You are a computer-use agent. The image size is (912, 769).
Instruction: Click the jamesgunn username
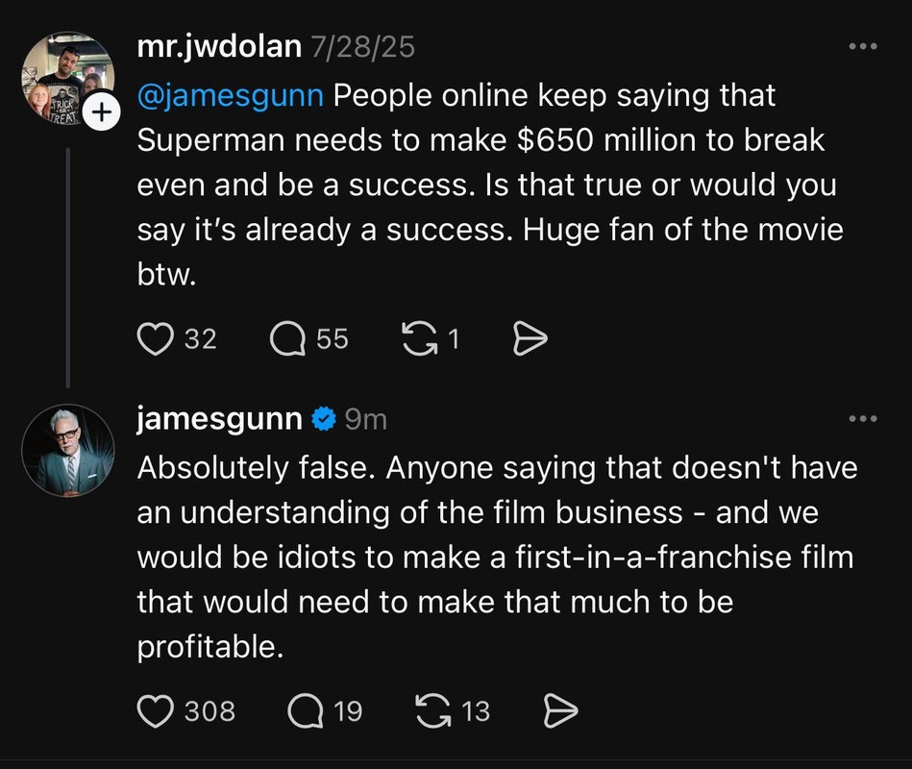click(220, 418)
